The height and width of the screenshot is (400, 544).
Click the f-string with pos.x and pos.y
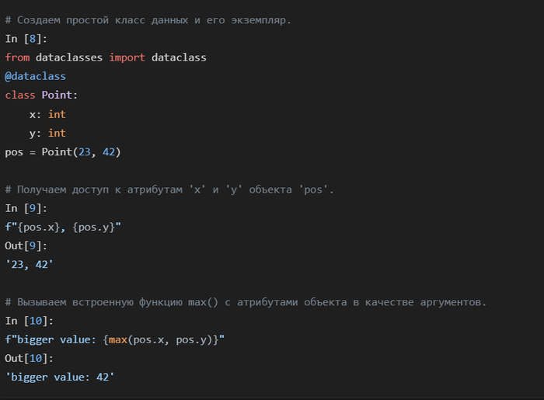point(63,227)
